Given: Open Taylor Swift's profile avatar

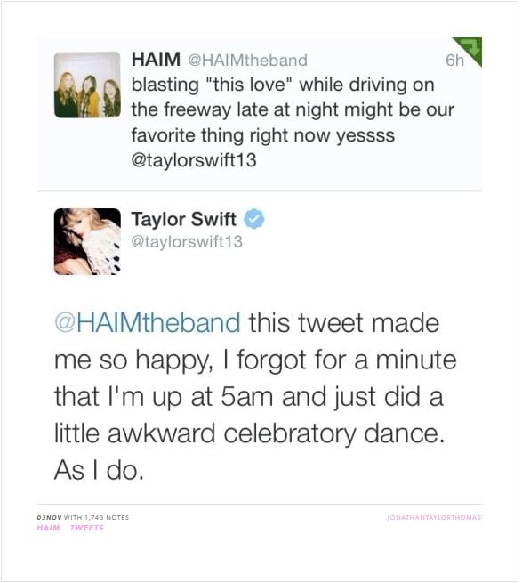Looking at the screenshot, I should pyautogui.click(x=87, y=242).
